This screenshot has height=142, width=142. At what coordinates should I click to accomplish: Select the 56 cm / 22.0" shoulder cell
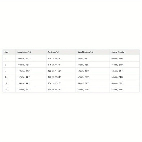point(83,90)
